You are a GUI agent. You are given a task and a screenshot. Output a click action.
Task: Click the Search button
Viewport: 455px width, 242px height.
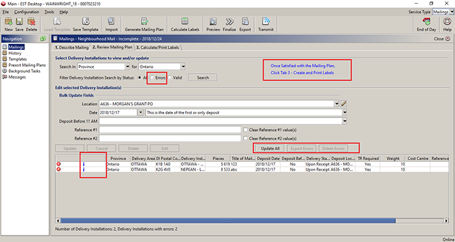click(x=203, y=78)
